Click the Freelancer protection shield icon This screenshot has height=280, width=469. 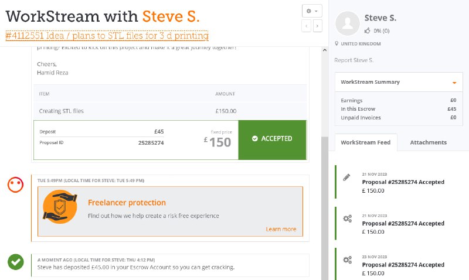pos(60,207)
